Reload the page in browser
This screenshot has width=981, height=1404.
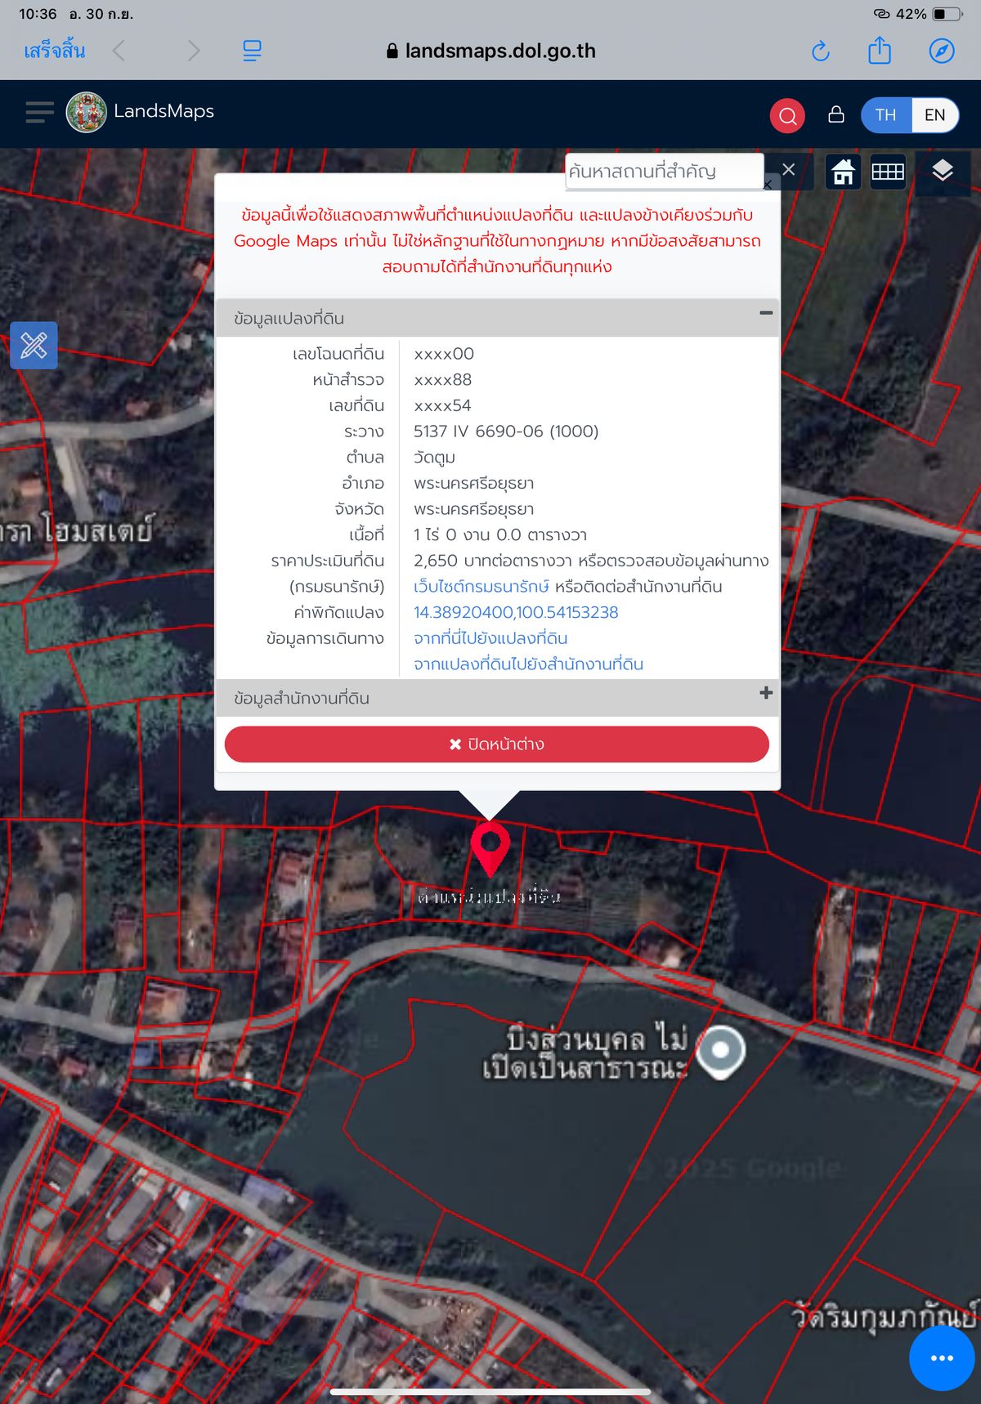(820, 51)
